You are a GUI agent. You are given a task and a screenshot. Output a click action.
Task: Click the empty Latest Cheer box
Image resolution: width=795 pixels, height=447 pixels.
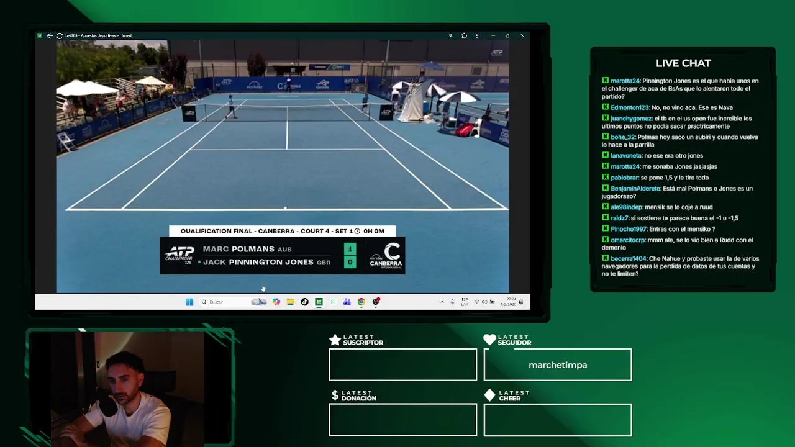click(x=558, y=420)
